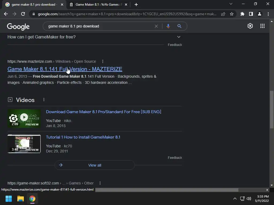Open the Chrome side panel
This screenshot has width=274, height=205.
click(251, 14)
